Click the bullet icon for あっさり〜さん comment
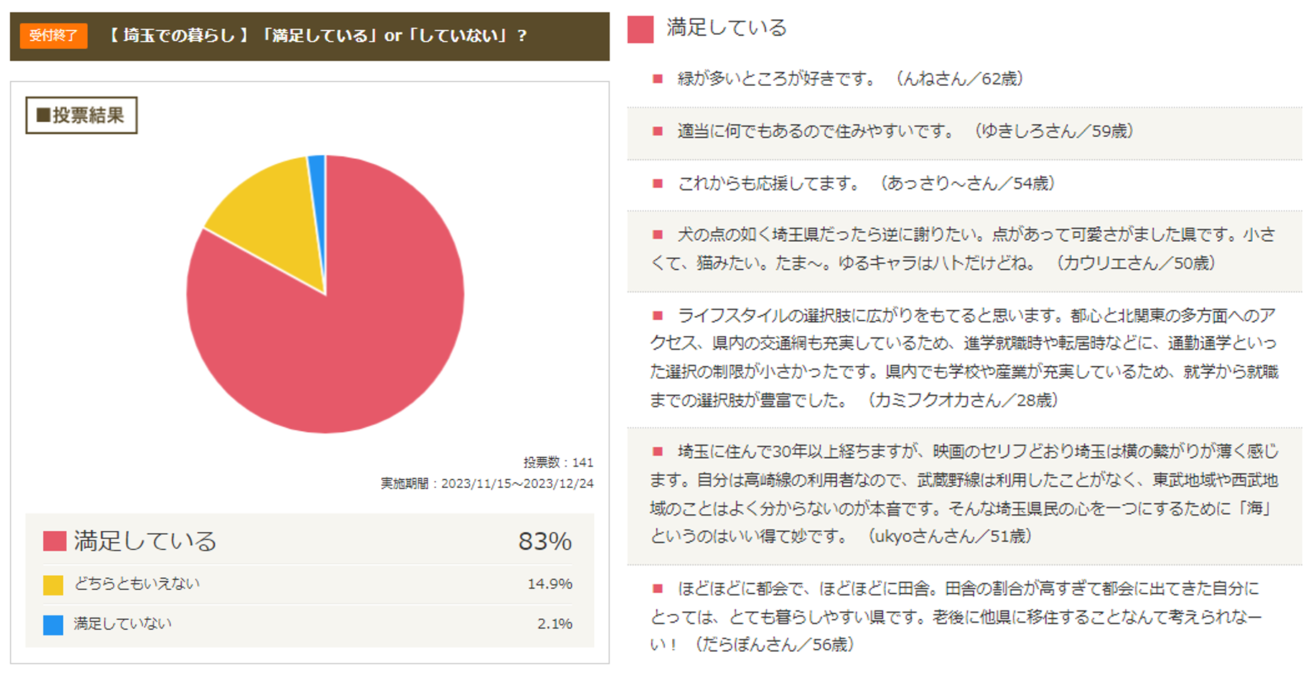Image resolution: width=1311 pixels, height=673 pixels. coord(658,184)
